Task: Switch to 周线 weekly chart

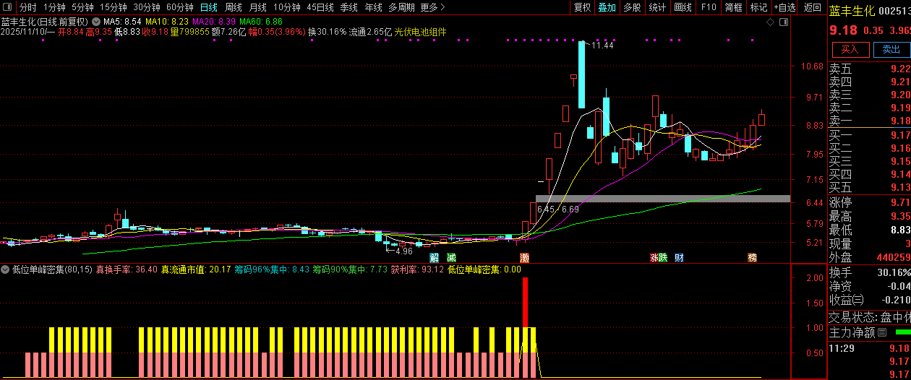Action: point(233,7)
